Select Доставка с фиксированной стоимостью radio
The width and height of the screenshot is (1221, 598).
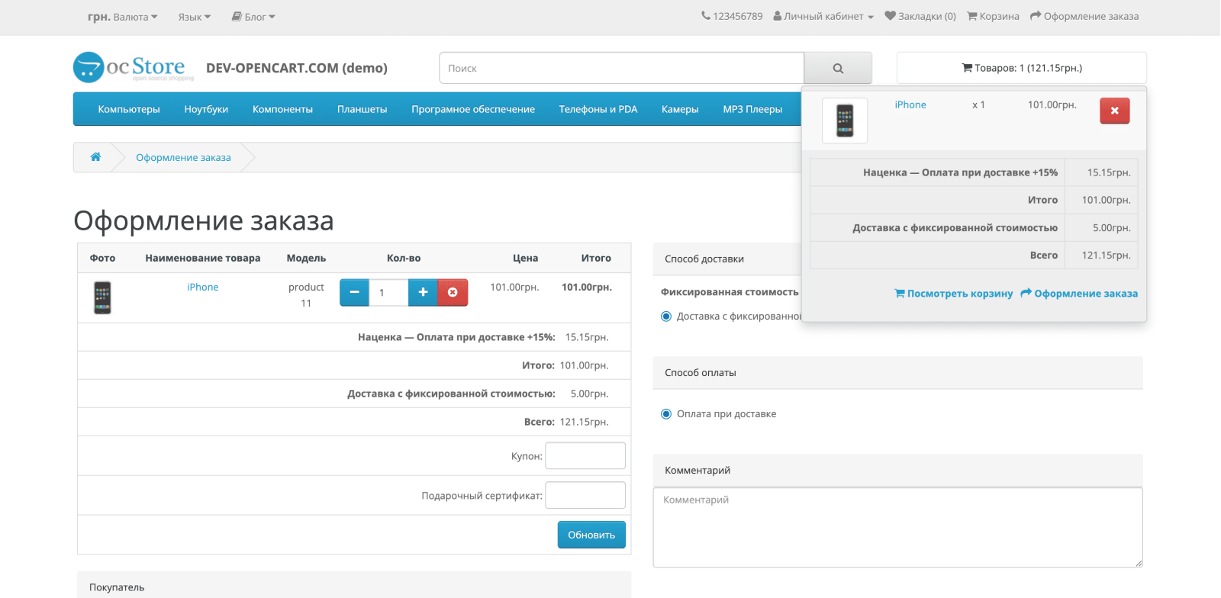click(666, 317)
